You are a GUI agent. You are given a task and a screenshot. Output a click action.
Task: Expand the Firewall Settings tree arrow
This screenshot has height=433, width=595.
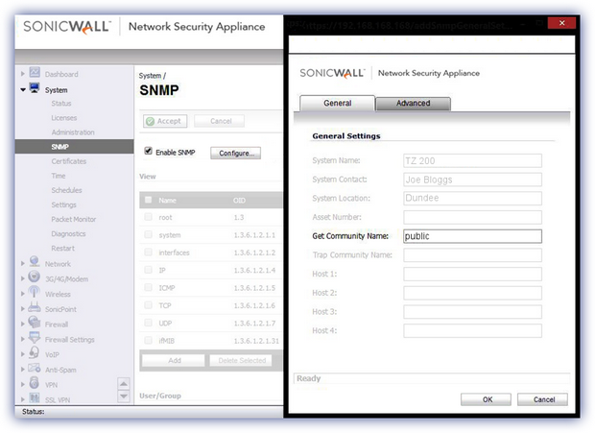[x=23, y=339]
